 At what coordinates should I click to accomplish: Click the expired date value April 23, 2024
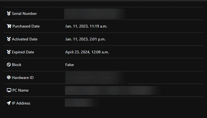point(77,52)
